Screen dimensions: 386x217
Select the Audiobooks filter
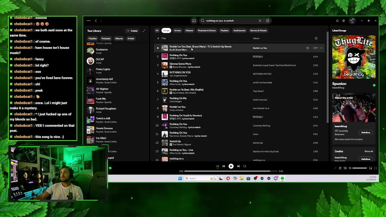[x=239, y=30]
